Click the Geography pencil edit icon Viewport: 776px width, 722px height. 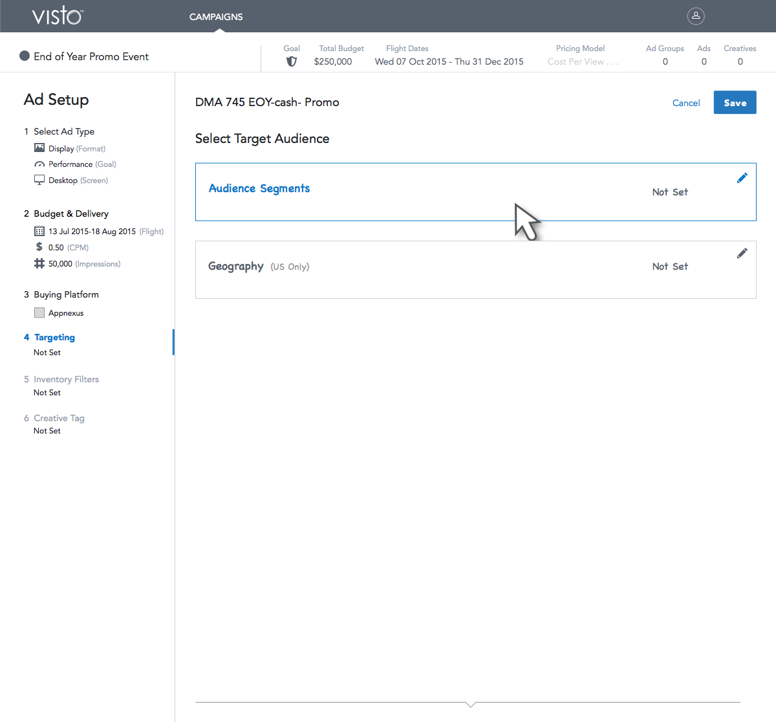(x=742, y=253)
